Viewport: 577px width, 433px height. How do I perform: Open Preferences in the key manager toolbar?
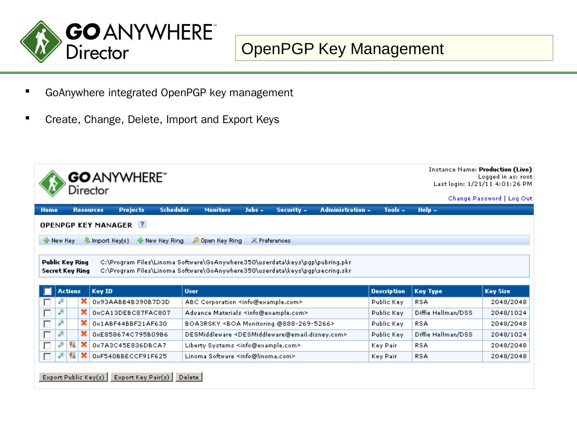(x=270, y=241)
